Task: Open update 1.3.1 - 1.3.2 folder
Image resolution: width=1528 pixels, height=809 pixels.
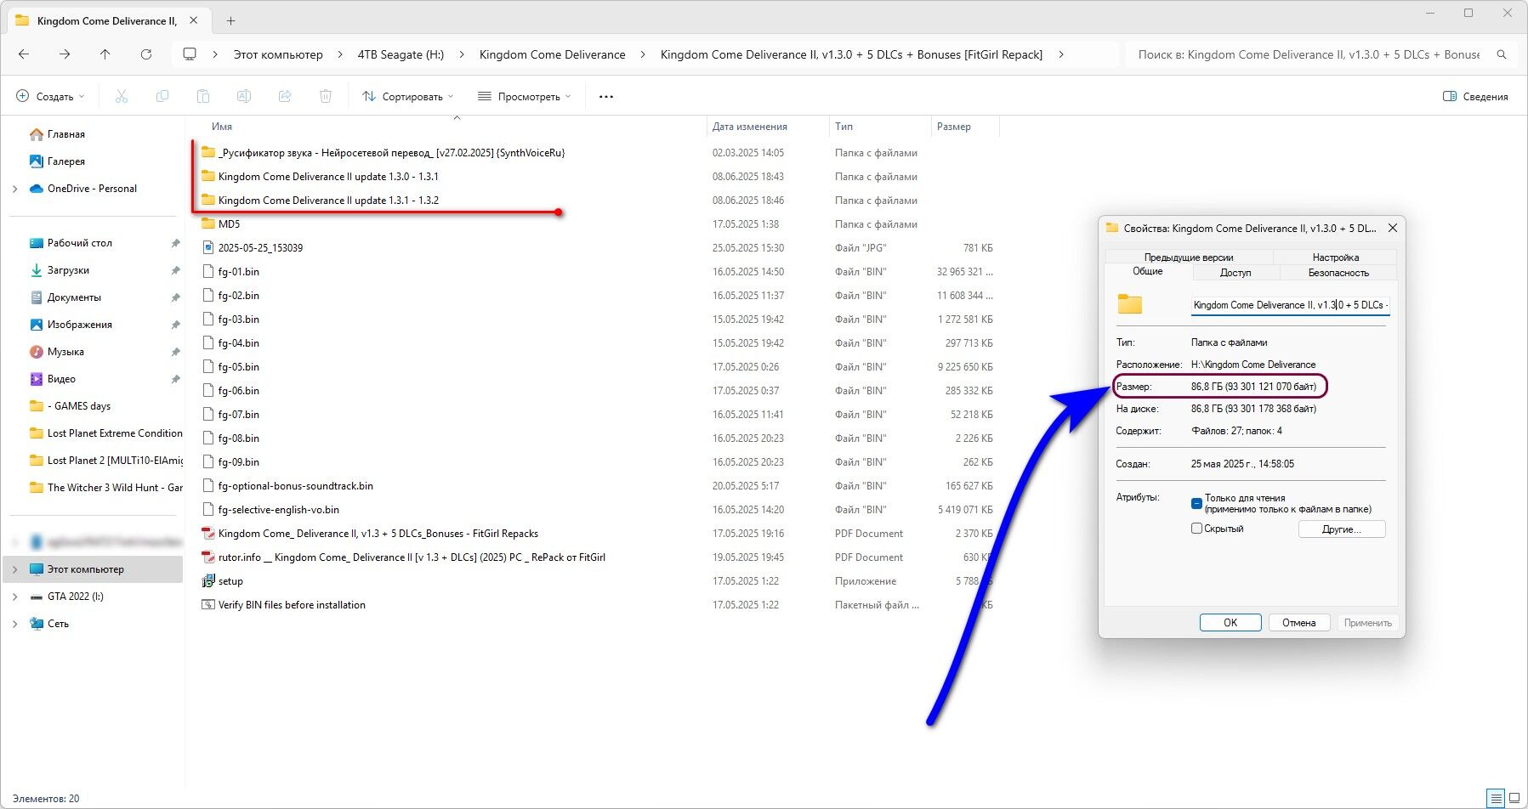Action: [320, 201]
